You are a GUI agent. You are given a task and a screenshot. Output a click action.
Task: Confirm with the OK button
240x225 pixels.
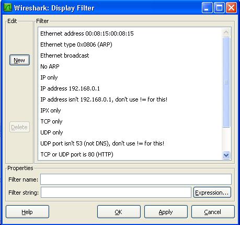point(119,212)
